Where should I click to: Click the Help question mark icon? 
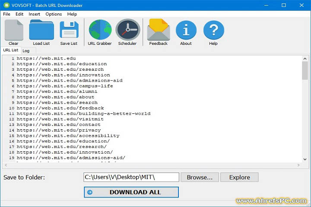tap(214, 30)
